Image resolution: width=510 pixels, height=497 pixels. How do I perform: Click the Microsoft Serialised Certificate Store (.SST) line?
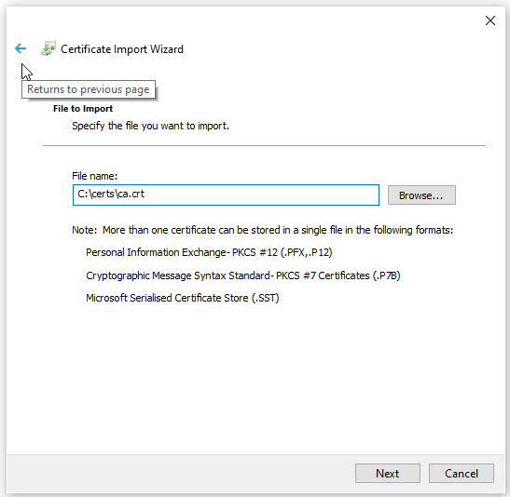tap(183, 298)
